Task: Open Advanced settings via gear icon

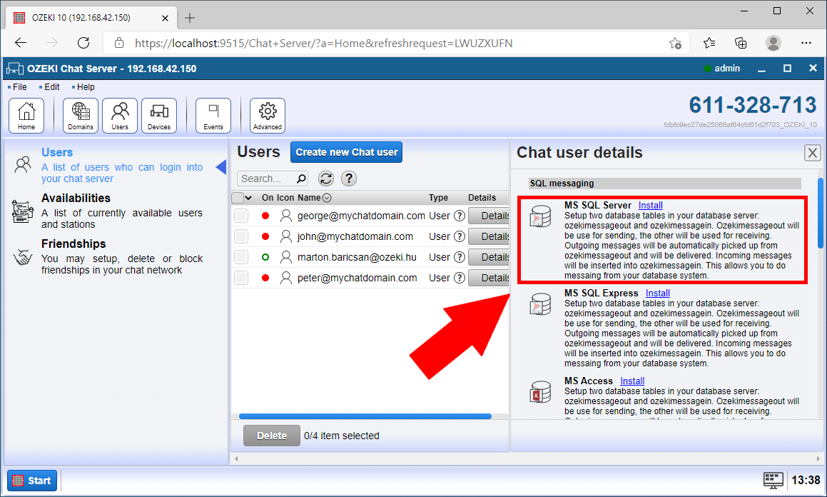Action: click(x=267, y=114)
